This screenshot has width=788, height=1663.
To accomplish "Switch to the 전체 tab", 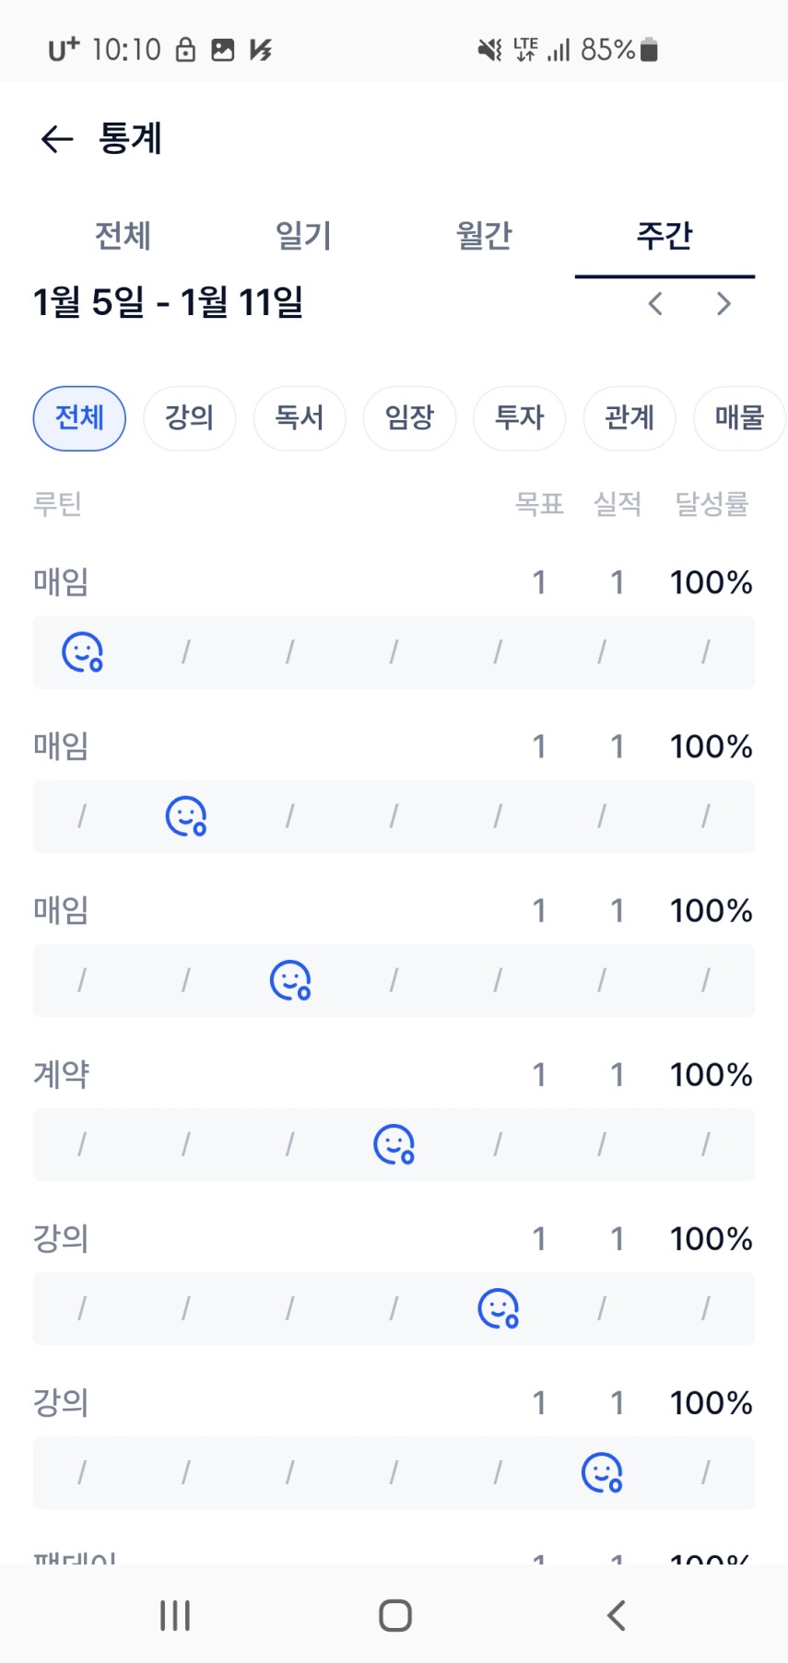I will click(x=123, y=236).
